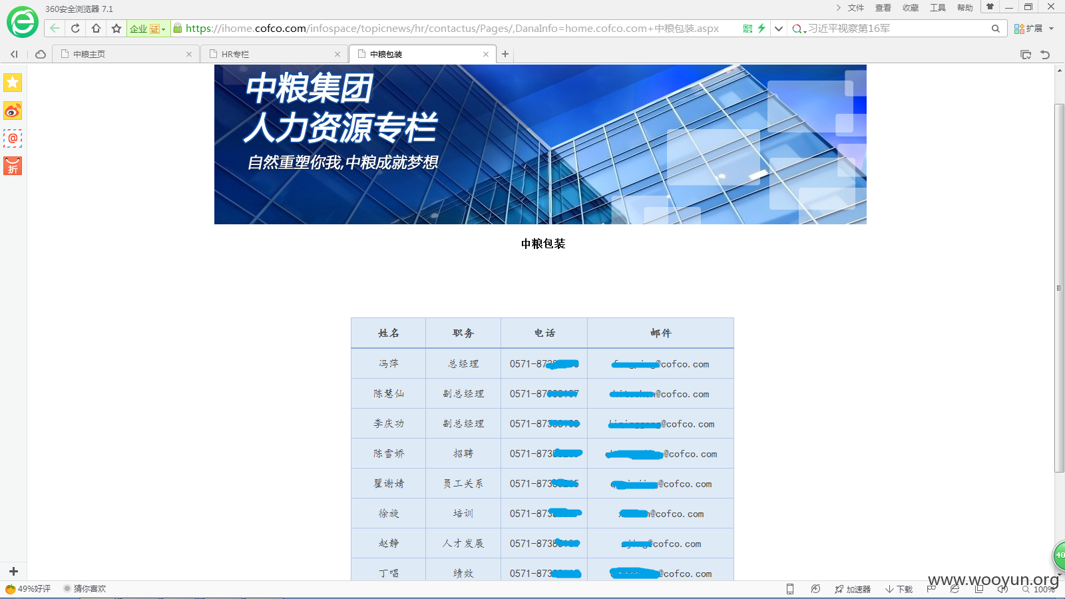Click the mobile phone status bar icon
The image size is (1065, 599).
coord(790,589)
